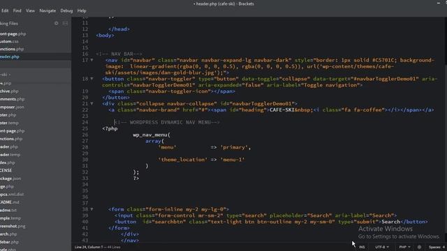Collapse the div block at line 21
Screen dimensions: 447x251
(x=91, y=104)
